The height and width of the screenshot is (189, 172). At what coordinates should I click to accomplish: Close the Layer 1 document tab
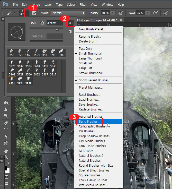click(121, 20)
